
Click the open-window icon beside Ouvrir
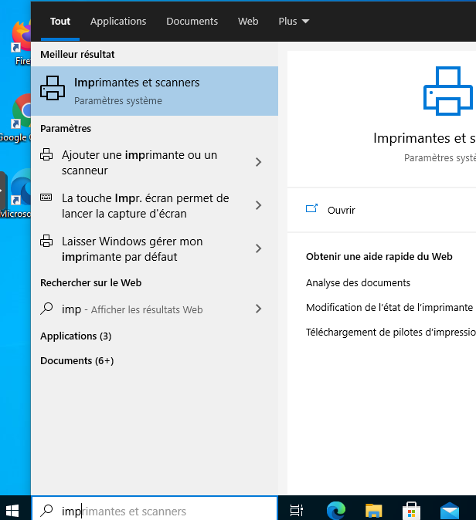[x=311, y=208]
